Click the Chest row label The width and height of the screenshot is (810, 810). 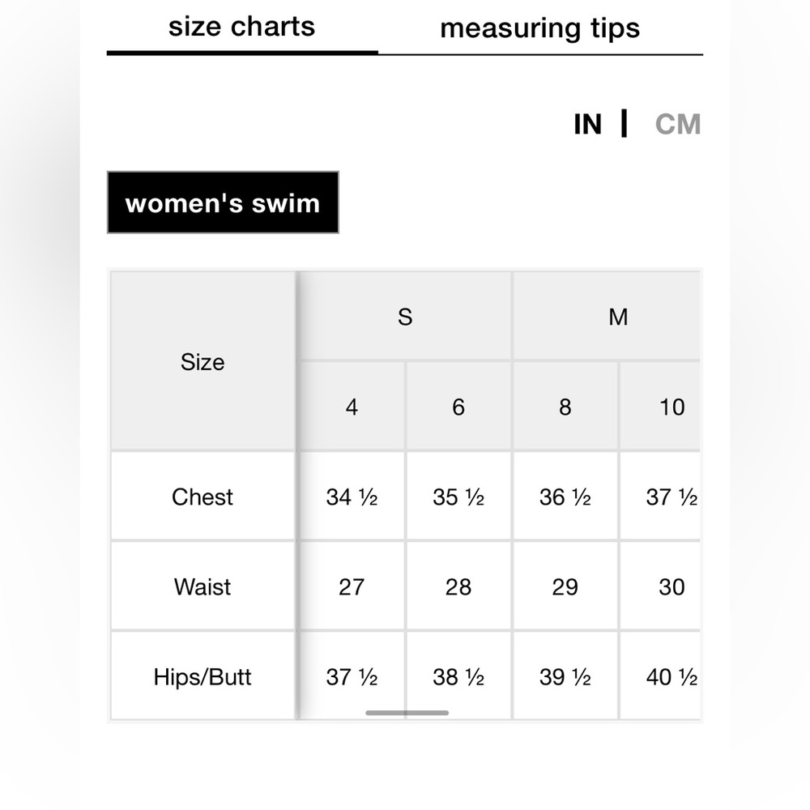click(202, 497)
